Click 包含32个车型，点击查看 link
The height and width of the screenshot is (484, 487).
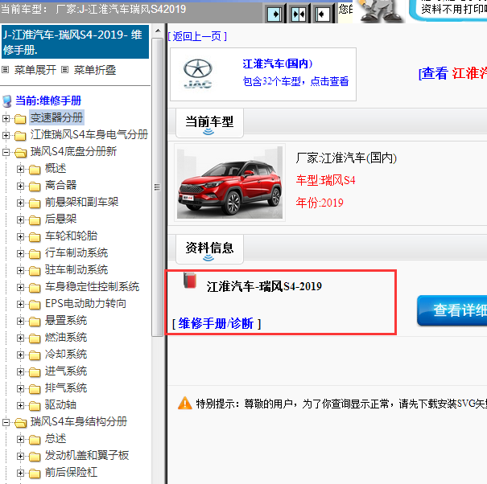tap(295, 81)
